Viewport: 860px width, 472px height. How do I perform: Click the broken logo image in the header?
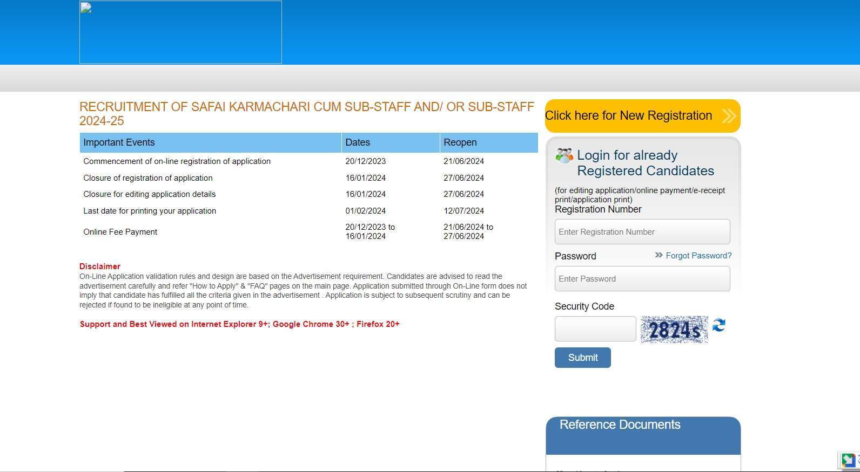(x=180, y=32)
